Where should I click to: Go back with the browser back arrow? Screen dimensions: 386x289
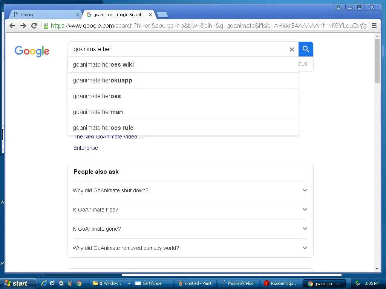coord(12,26)
